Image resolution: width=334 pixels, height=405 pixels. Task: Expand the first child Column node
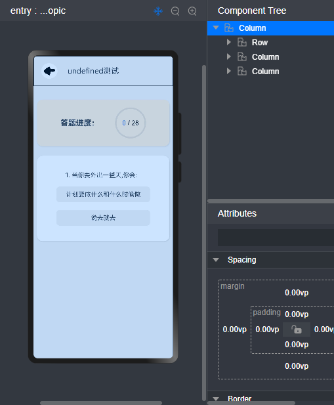coord(229,56)
